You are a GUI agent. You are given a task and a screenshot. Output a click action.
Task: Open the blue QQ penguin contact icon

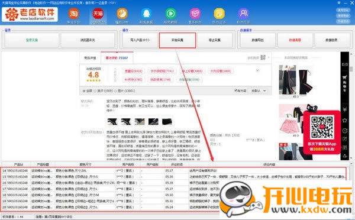pos(146,14)
